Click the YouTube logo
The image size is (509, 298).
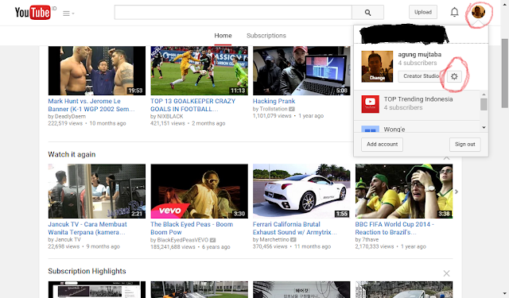pos(33,13)
